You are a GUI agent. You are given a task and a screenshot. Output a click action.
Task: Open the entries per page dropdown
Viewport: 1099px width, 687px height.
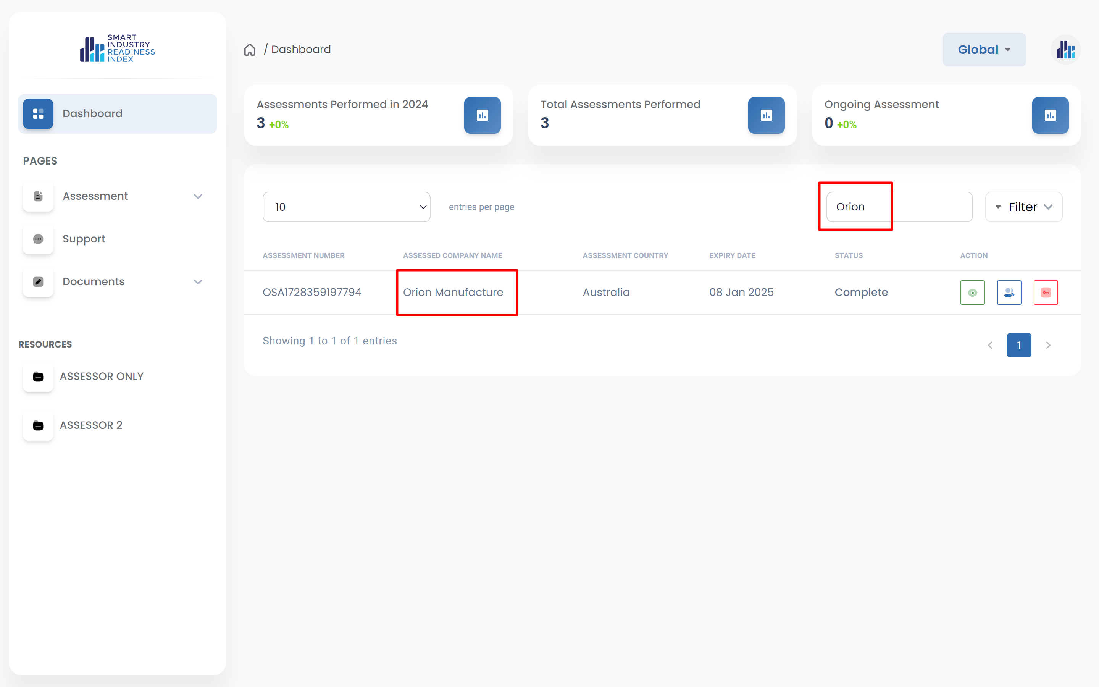pos(346,207)
